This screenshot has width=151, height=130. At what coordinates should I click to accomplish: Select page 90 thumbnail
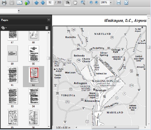coord(34,53)
